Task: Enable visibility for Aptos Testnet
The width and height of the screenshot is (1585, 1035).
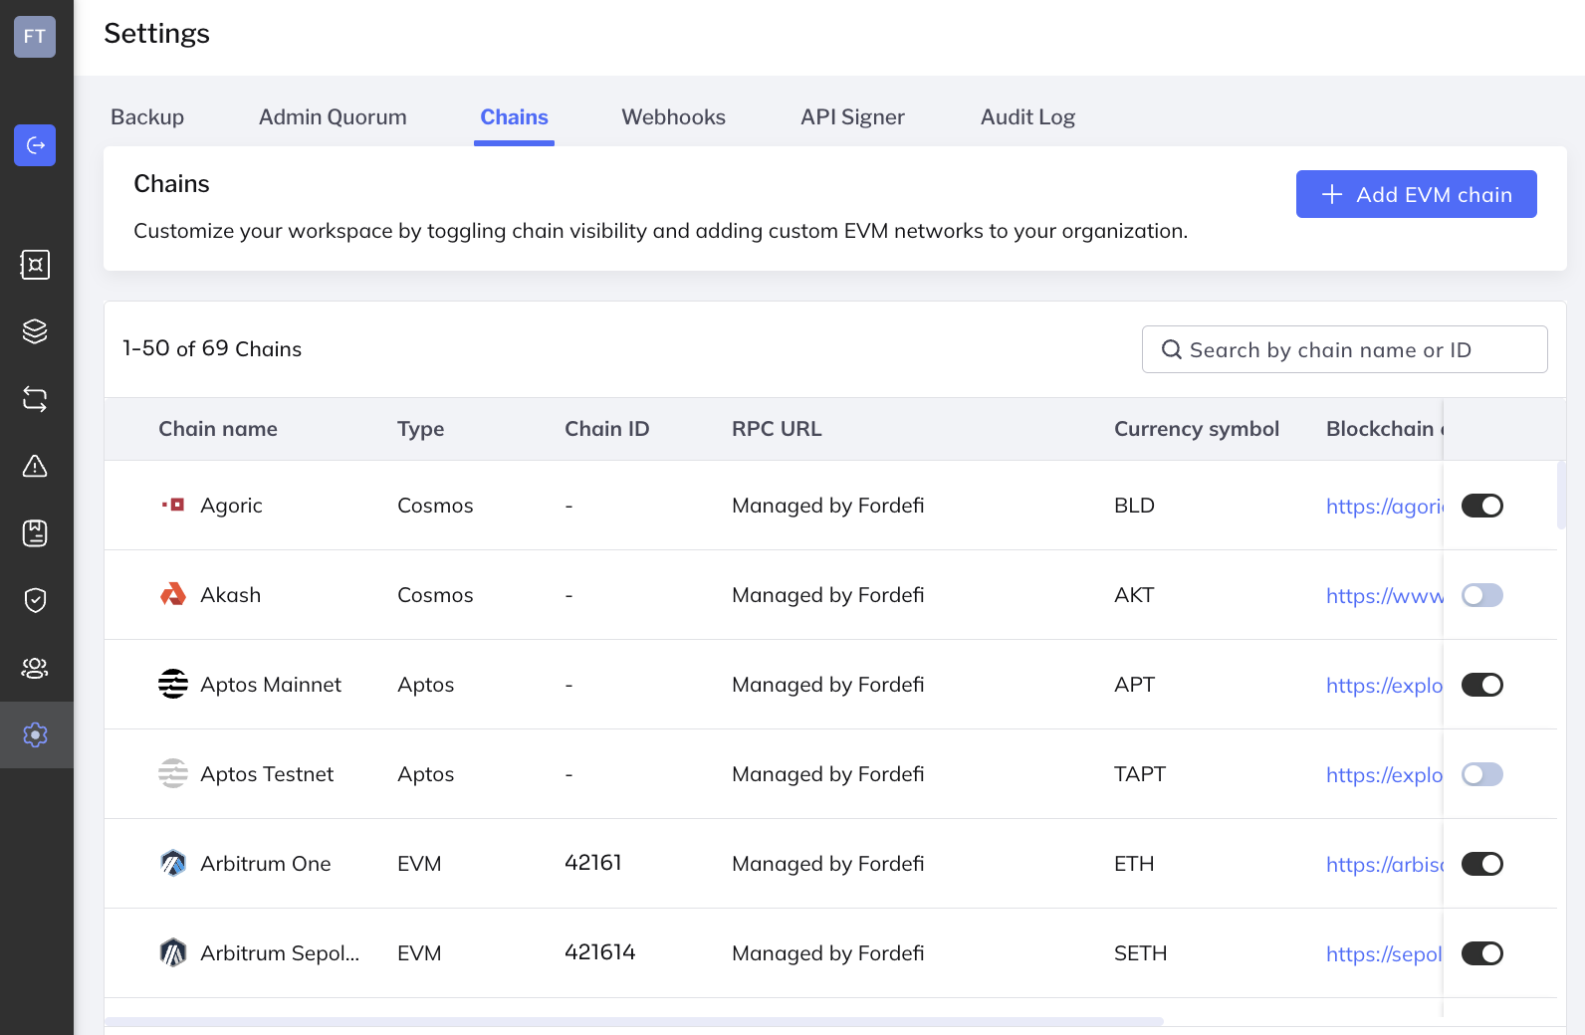Action: [x=1482, y=774]
